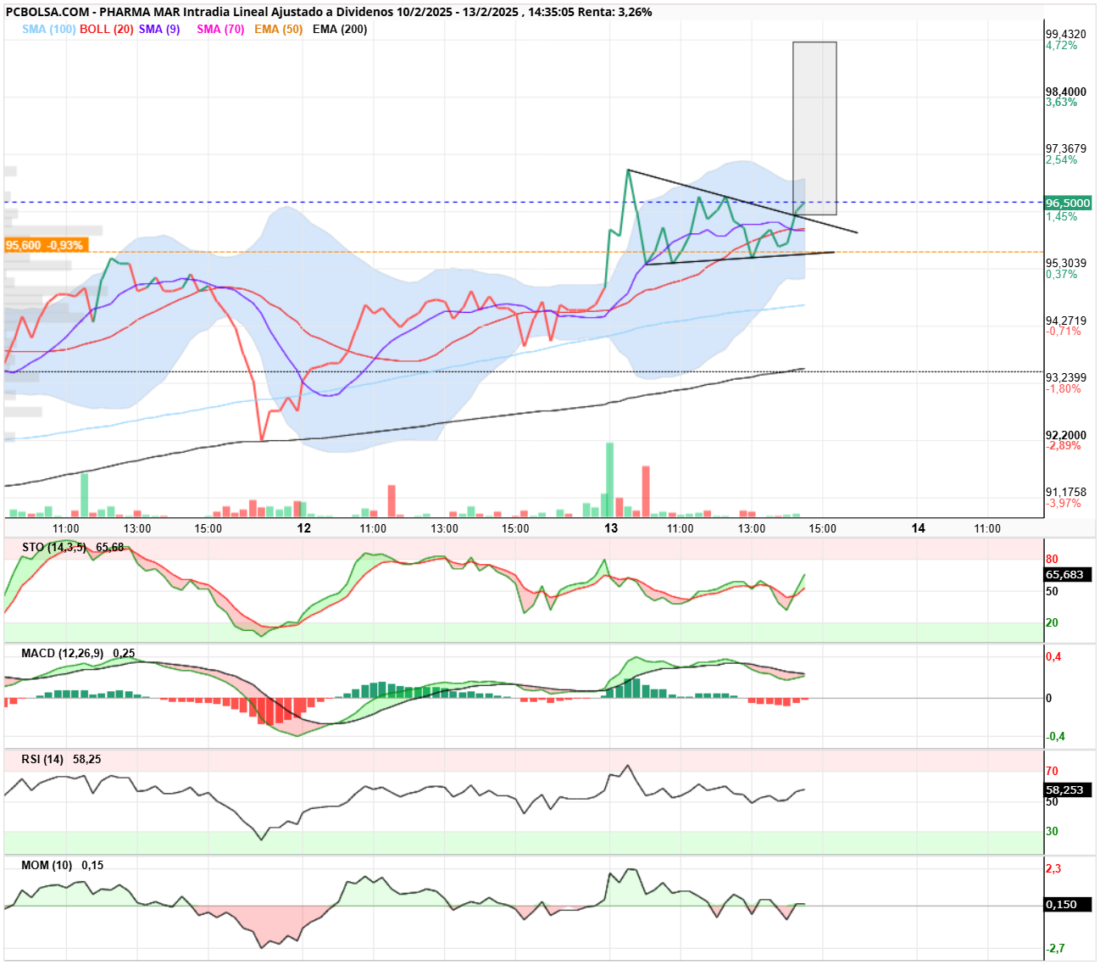Click the MACD (12,26,9) indicator title
This screenshot has height=965, width=1100.
click(63, 653)
